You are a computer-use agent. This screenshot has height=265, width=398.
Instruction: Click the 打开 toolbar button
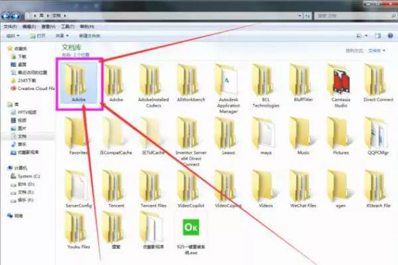38,36
